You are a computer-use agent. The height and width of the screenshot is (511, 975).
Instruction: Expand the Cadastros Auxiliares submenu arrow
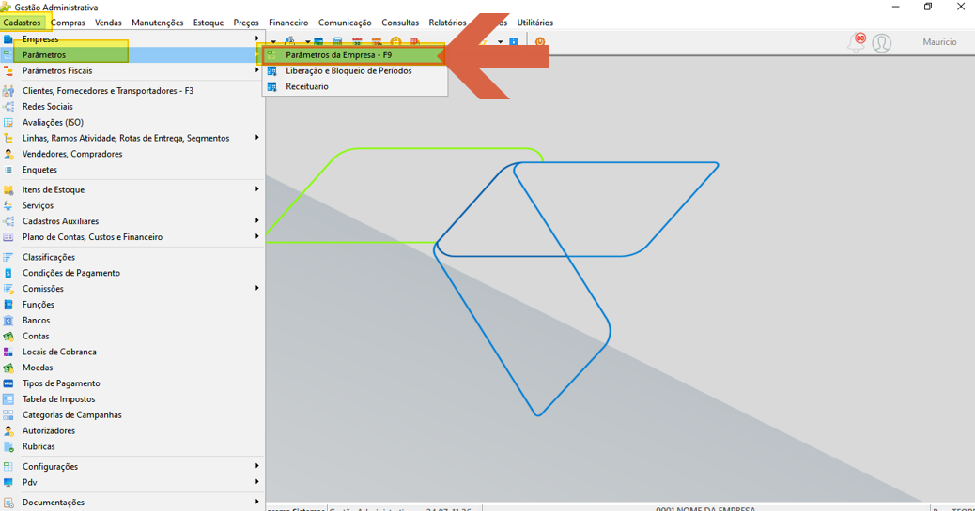256,221
